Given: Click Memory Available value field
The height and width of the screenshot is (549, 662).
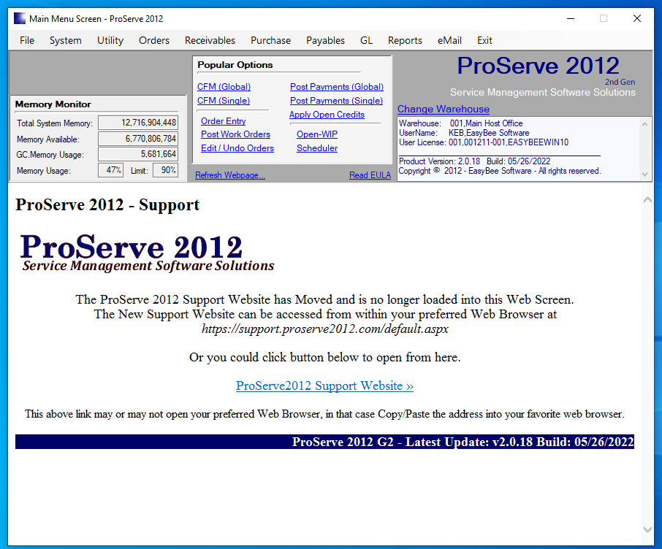Looking at the screenshot, I should (138, 139).
